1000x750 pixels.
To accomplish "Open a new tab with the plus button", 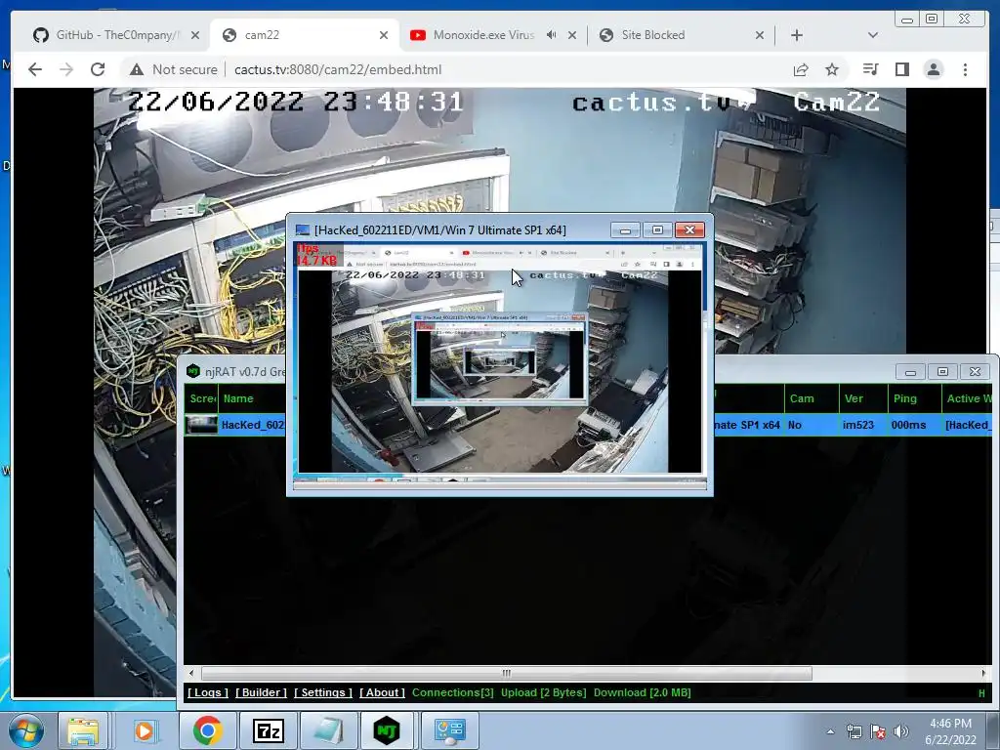I will (797, 35).
